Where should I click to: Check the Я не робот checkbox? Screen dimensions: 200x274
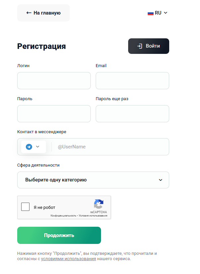click(25, 207)
